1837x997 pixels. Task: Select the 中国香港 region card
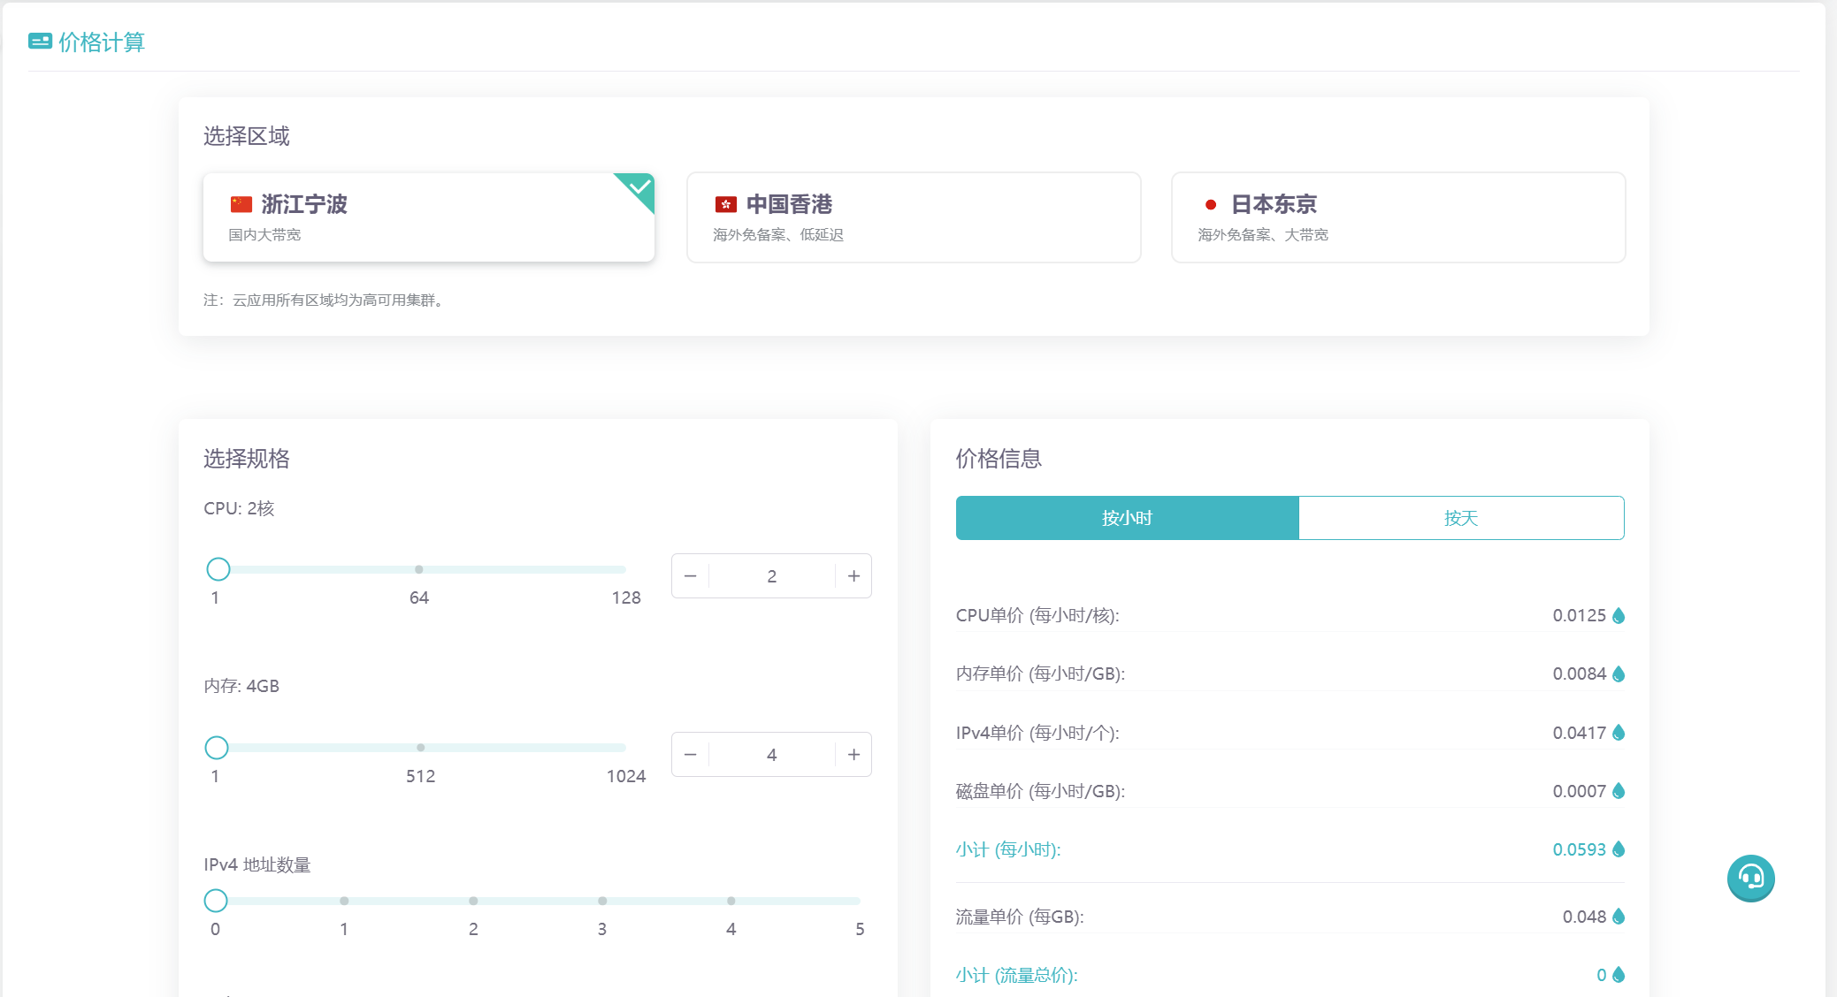[x=914, y=217]
